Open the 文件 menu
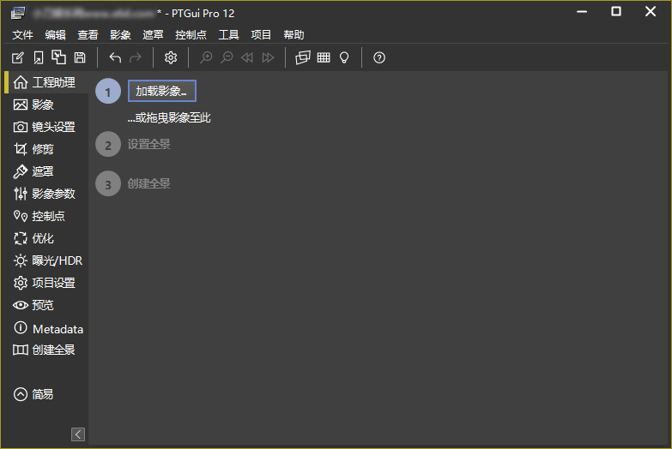 pyautogui.click(x=23, y=35)
